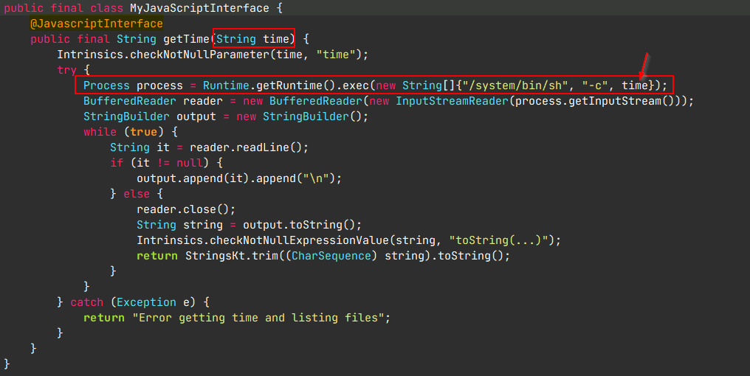Click the catch keyword
This screenshot has height=376, width=750.
[x=86, y=302]
